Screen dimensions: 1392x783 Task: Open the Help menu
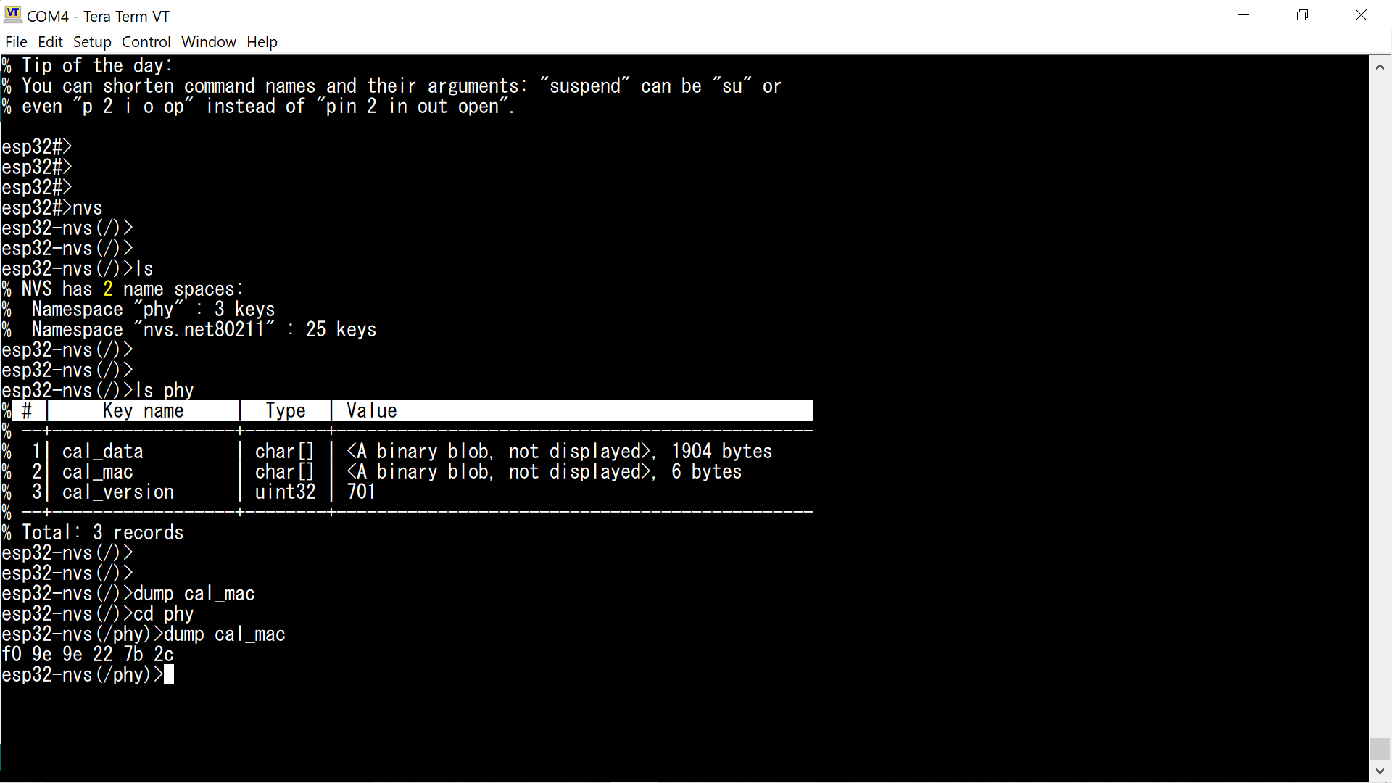click(262, 42)
